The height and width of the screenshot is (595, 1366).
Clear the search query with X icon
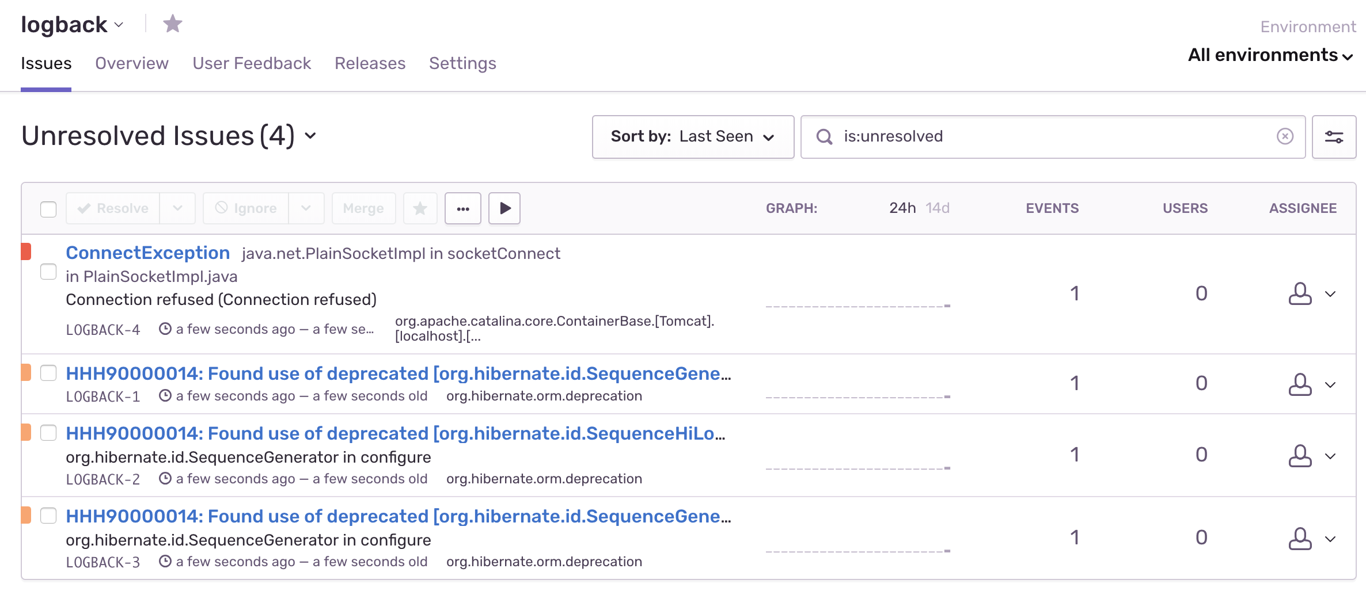coord(1285,136)
